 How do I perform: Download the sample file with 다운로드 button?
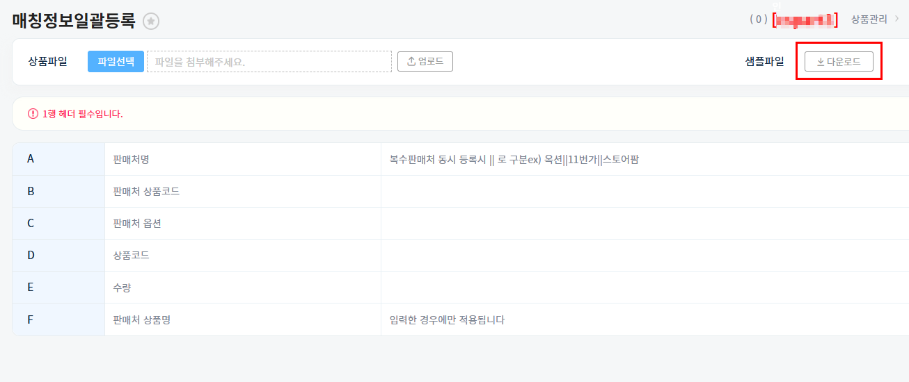[x=838, y=61]
